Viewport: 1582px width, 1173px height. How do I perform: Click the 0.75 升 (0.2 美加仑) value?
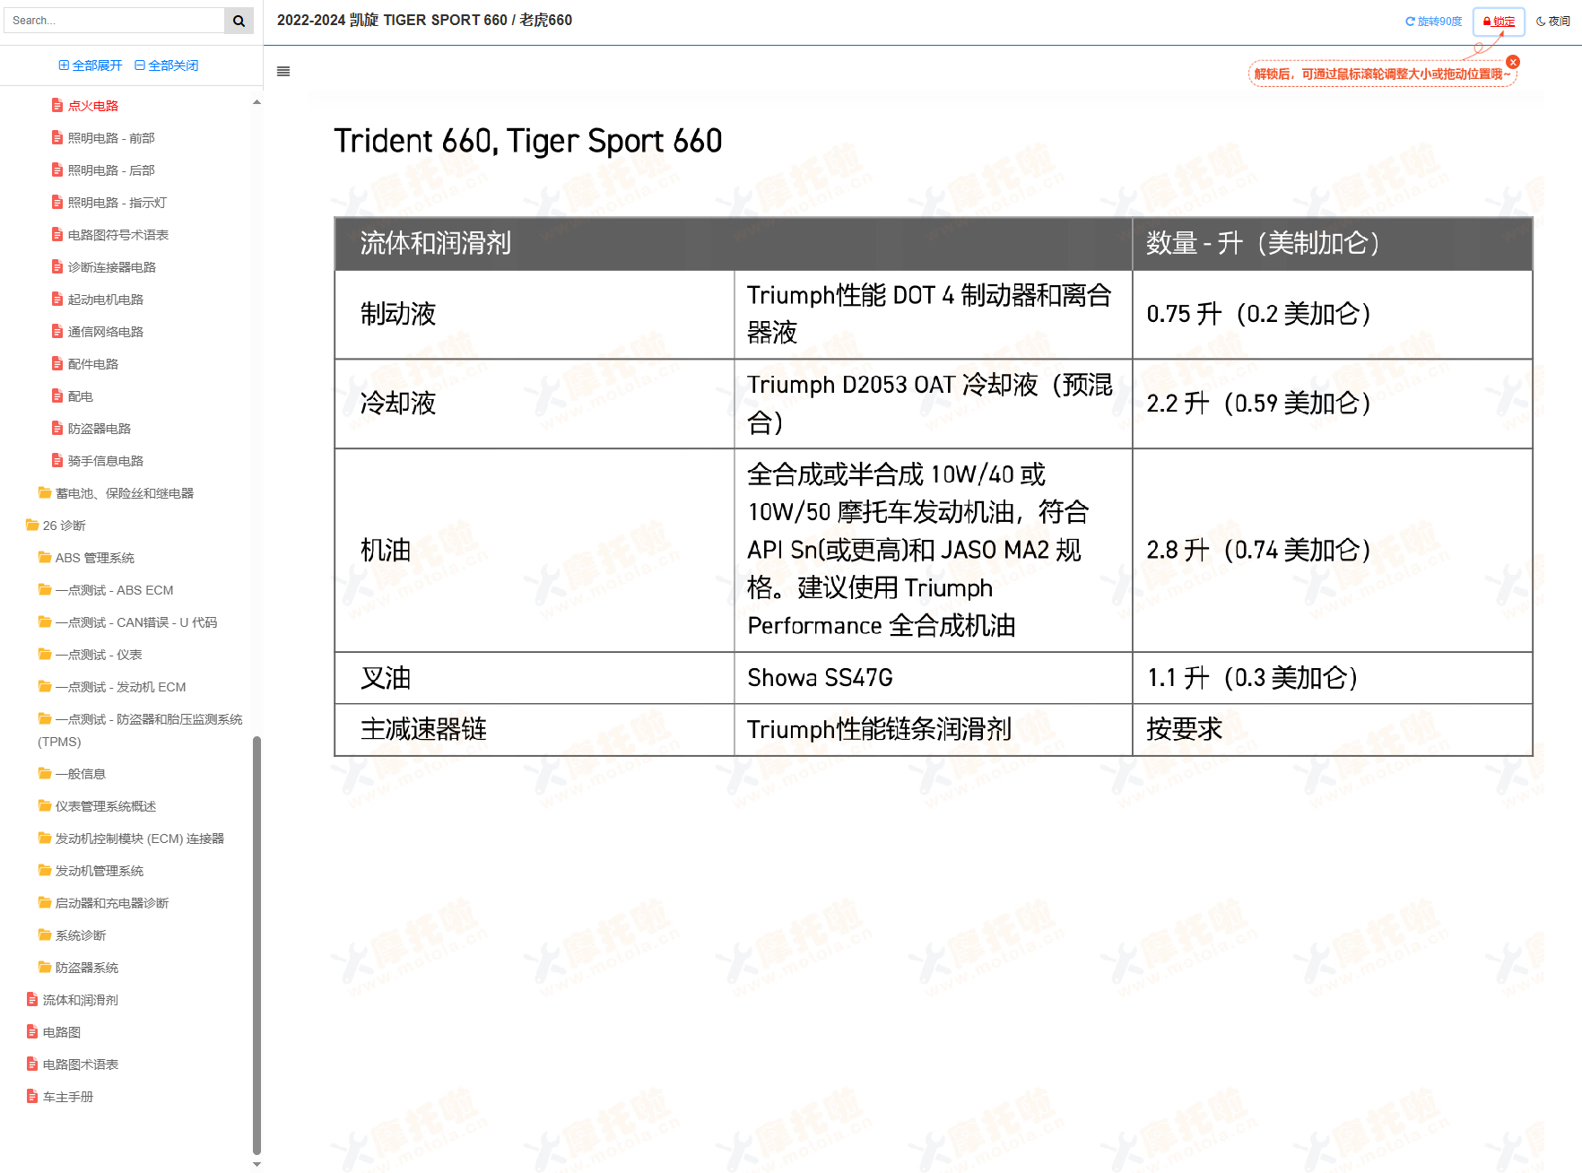[x=1258, y=315]
